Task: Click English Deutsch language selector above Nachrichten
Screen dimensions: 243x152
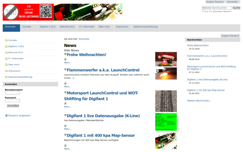Action: click(230, 36)
